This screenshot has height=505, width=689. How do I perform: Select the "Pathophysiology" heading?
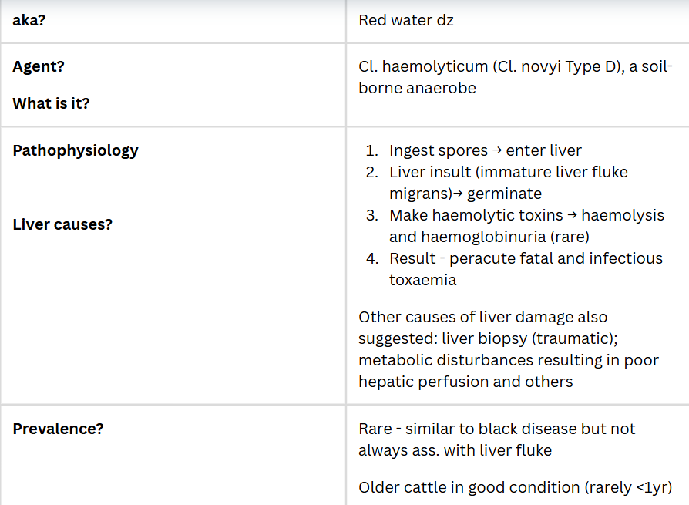[76, 150]
